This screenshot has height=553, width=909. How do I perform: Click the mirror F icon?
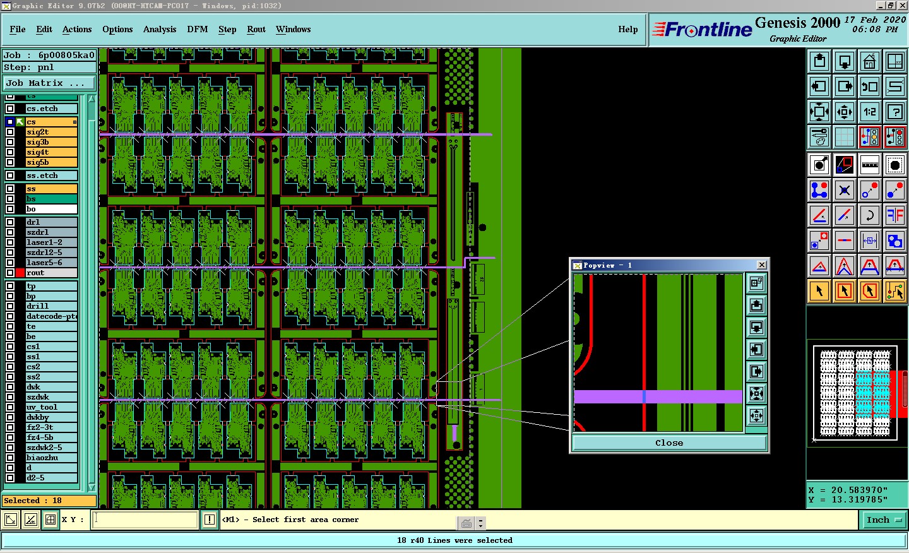pos(895,215)
